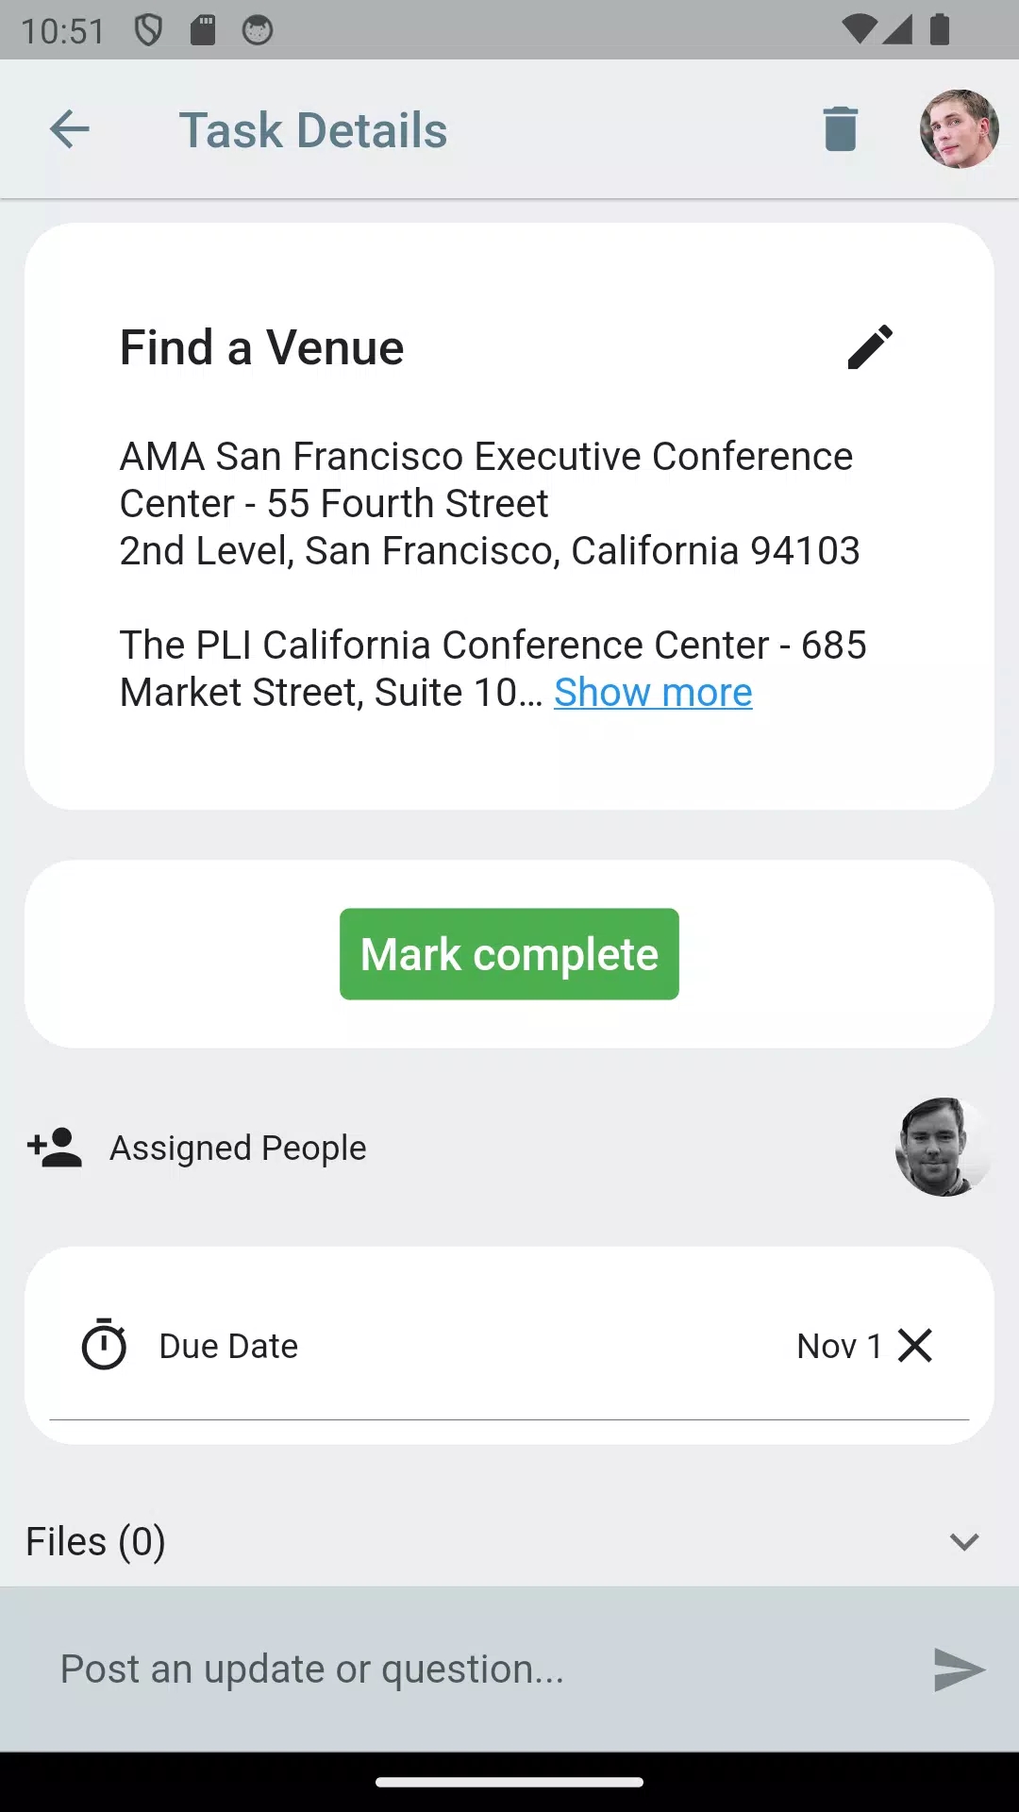Show more of the task description
The width and height of the screenshot is (1019, 1812).
pos(653,693)
